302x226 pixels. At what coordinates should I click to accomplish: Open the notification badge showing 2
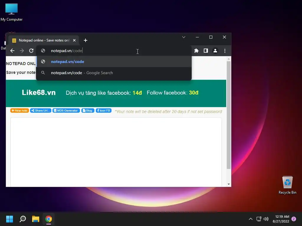click(x=294, y=219)
